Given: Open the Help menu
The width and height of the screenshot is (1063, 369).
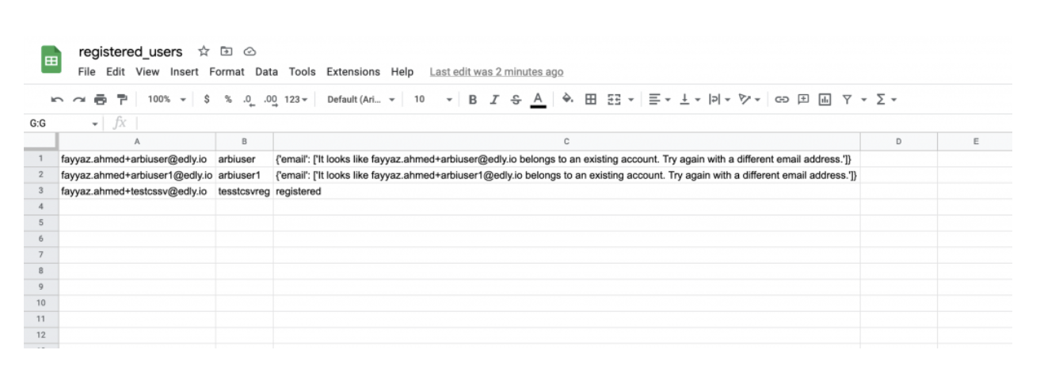Looking at the screenshot, I should (402, 72).
